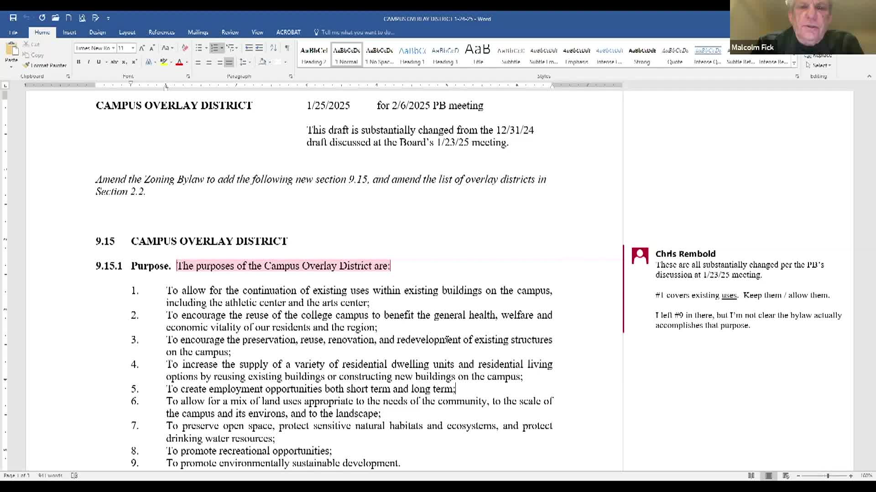Viewport: 876px width, 492px height.
Task: Switch to the Design tab
Action: (x=97, y=32)
